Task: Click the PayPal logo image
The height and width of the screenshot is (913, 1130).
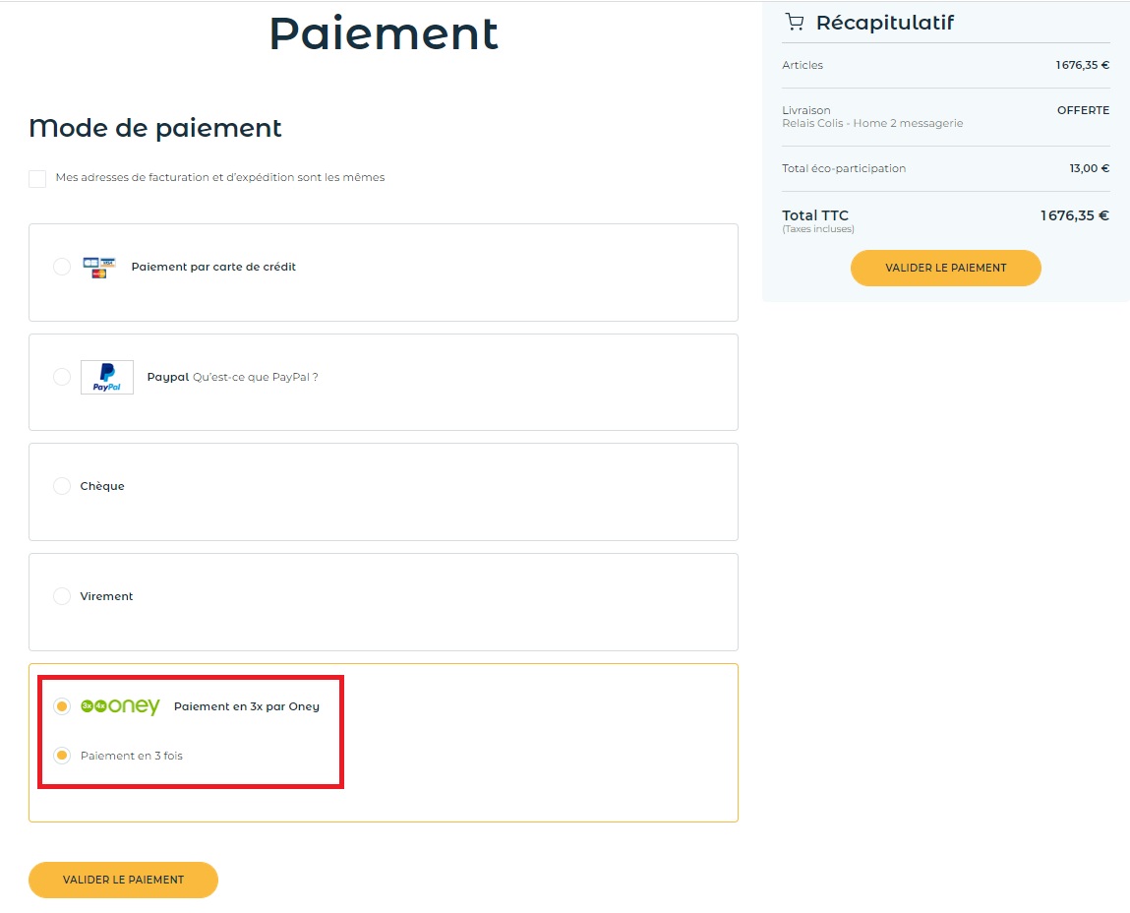Action: (x=106, y=377)
